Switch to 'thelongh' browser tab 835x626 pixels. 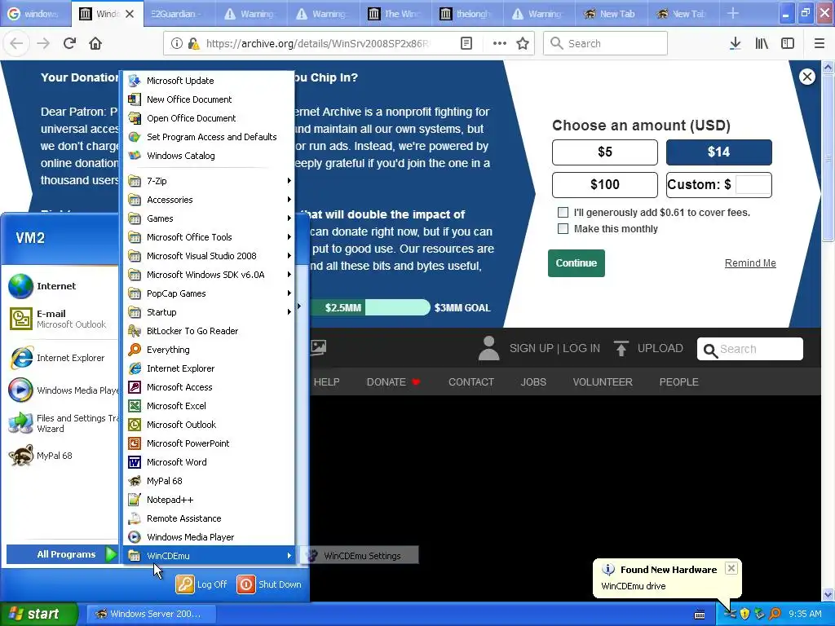(x=467, y=14)
